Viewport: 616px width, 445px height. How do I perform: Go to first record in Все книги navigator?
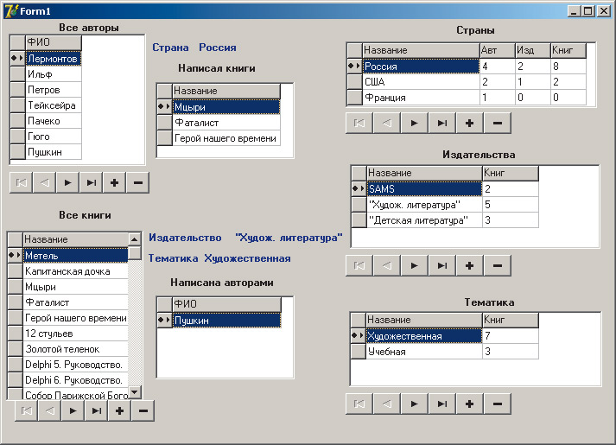click(x=26, y=410)
